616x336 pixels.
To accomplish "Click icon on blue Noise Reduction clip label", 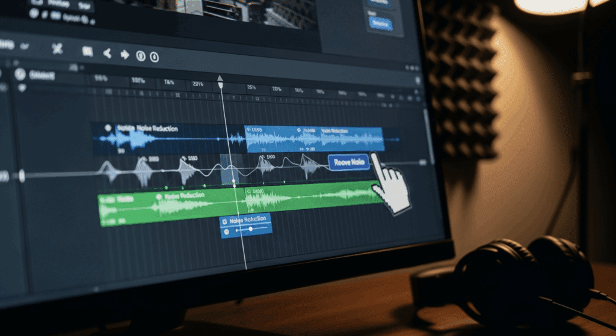I will 108,128.
